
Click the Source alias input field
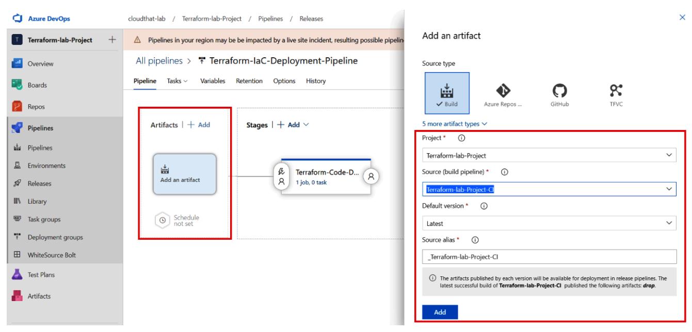click(549, 257)
